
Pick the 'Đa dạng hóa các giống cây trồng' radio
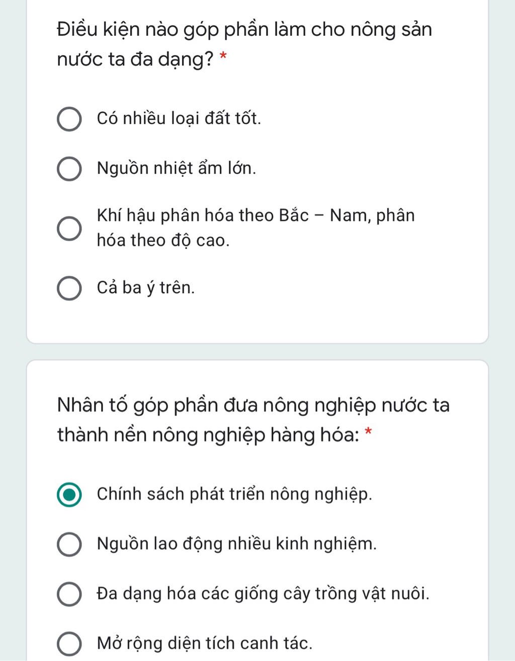coord(69,594)
